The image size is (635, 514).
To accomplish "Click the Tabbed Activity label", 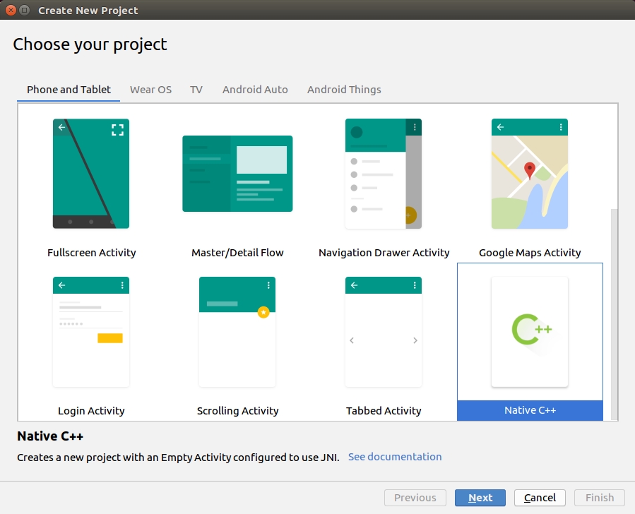I will (x=384, y=411).
